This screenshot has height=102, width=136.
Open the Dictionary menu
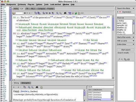22,5
